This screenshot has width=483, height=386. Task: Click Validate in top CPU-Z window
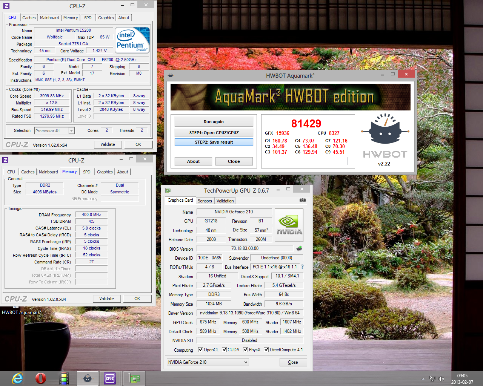coord(108,144)
